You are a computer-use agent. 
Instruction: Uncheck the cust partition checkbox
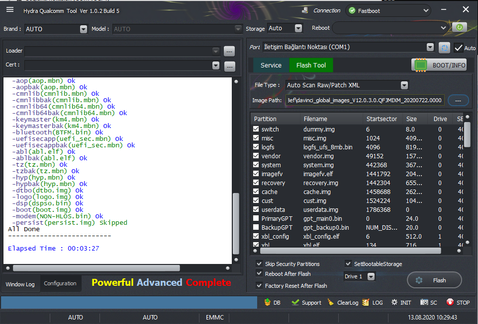tap(256, 200)
